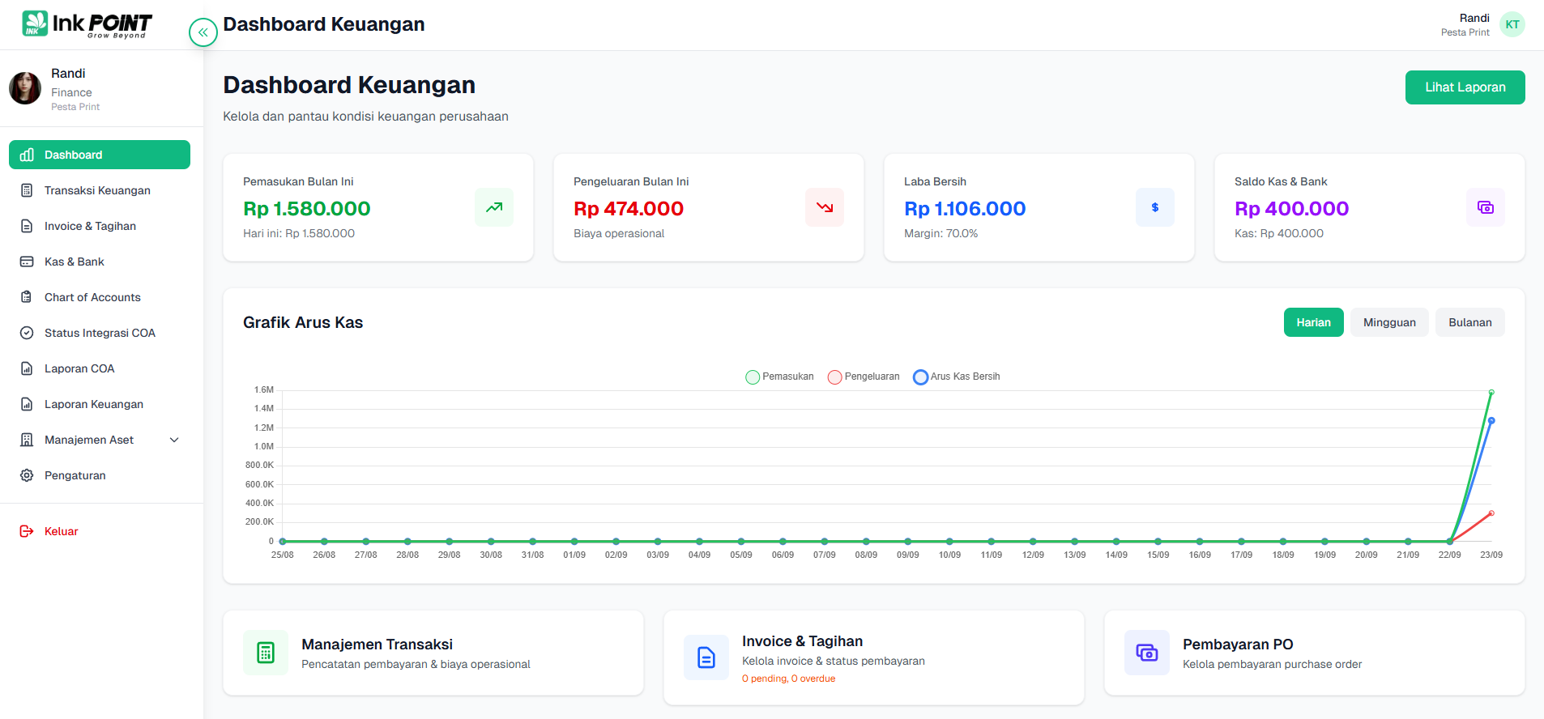Collapse the sidebar with double-chevron button
The height and width of the screenshot is (719, 1544).
203,32
